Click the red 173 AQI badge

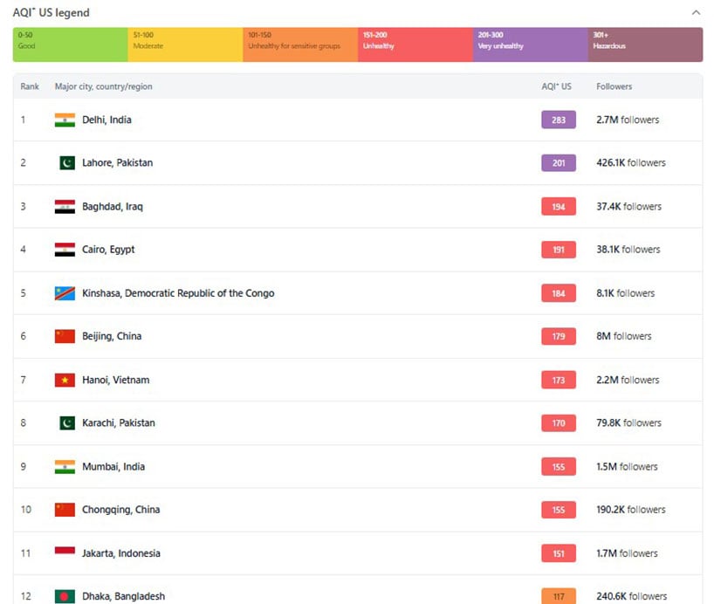pyautogui.click(x=559, y=380)
